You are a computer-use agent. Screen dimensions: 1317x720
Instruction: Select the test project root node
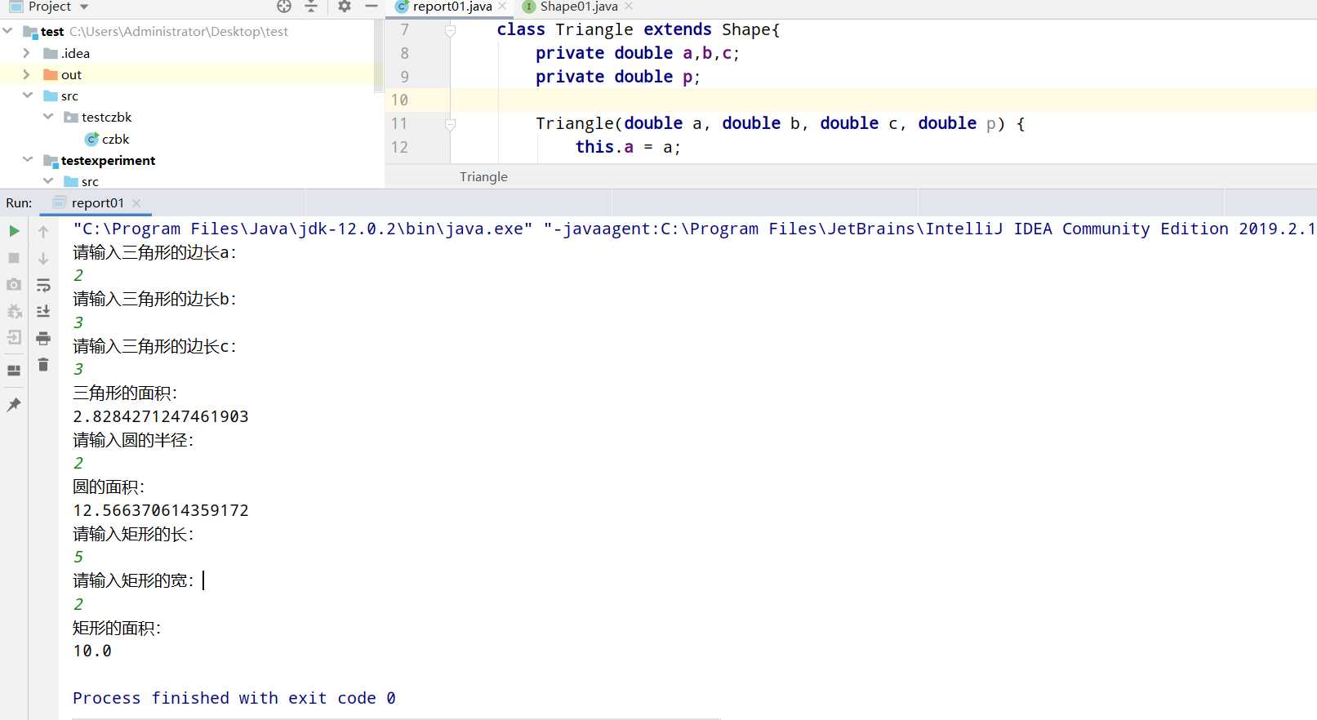click(x=52, y=31)
